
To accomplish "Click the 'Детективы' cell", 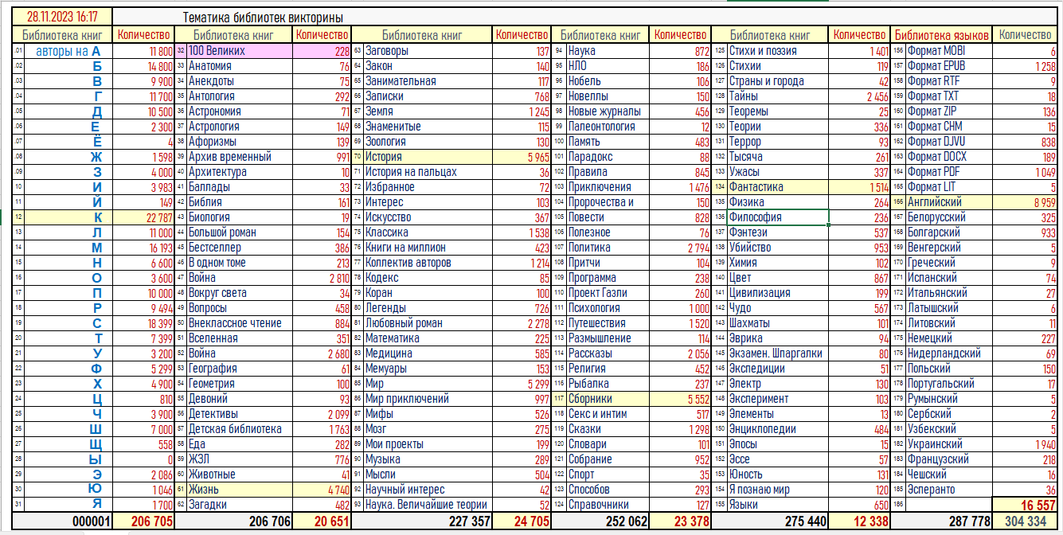I will coord(240,414).
